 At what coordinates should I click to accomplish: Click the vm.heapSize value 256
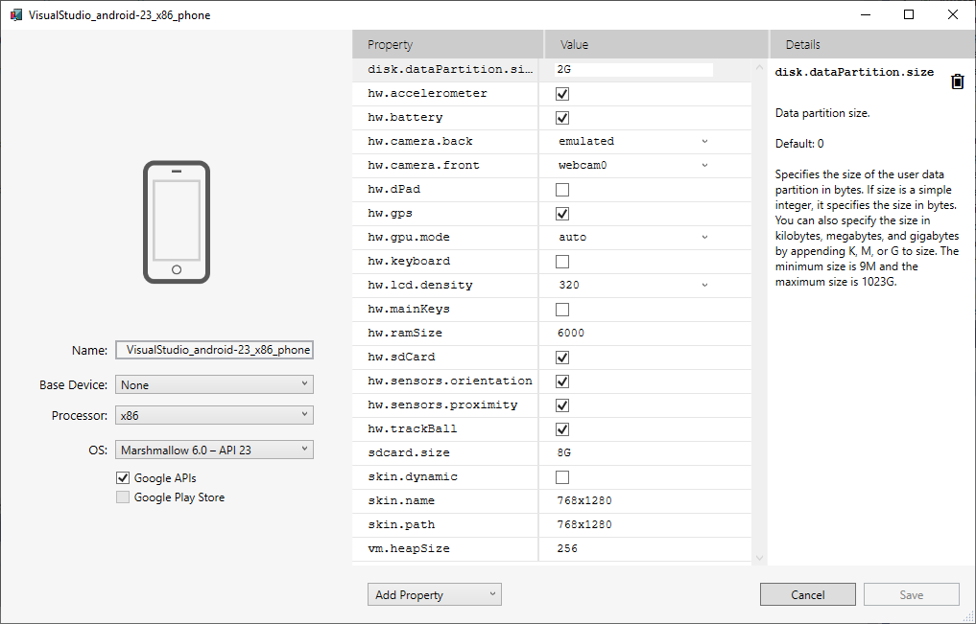tap(568, 549)
